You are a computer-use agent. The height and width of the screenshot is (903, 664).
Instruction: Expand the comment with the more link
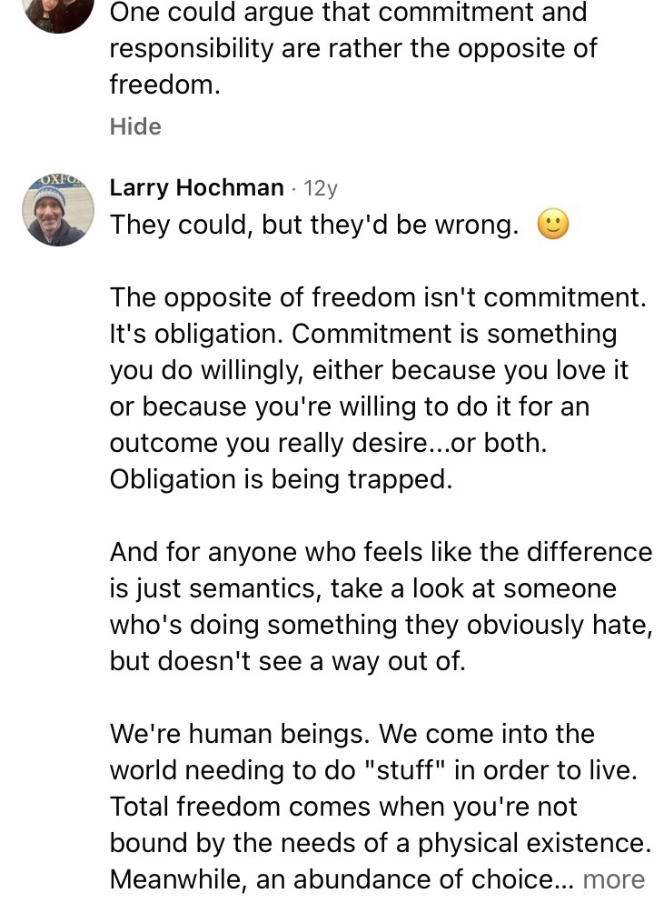click(613, 879)
